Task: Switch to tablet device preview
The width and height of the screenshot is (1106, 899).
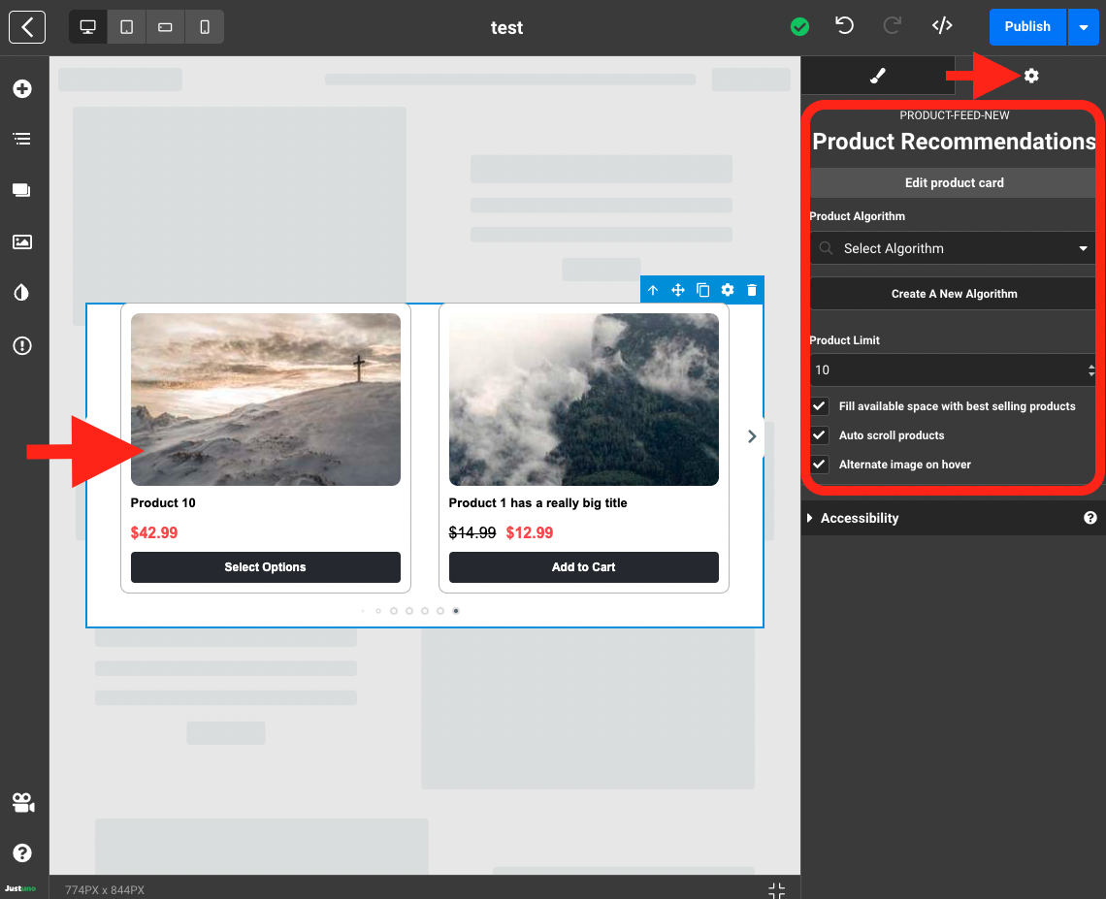Action: point(126,27)
